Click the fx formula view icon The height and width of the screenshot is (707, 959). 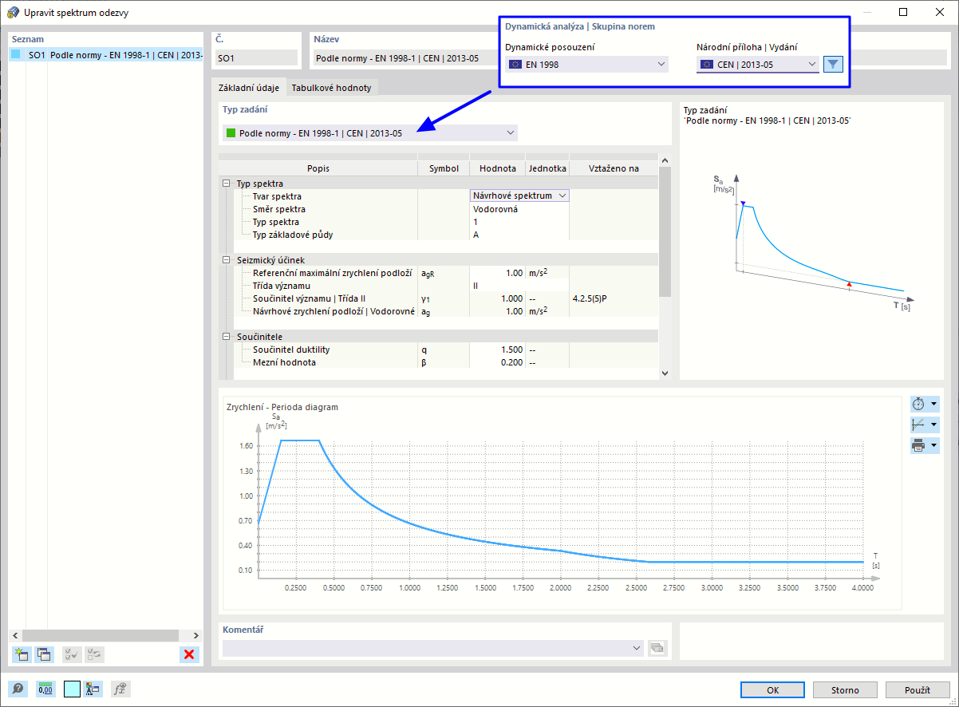click(x=121, y=689)
